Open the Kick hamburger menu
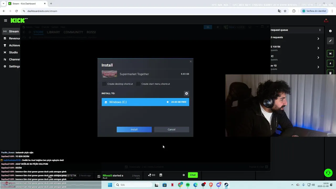Viewport: 336px width, 189px height. coord(6,20)
